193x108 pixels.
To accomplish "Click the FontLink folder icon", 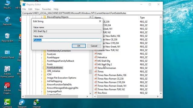I will (x=45, y=54).
